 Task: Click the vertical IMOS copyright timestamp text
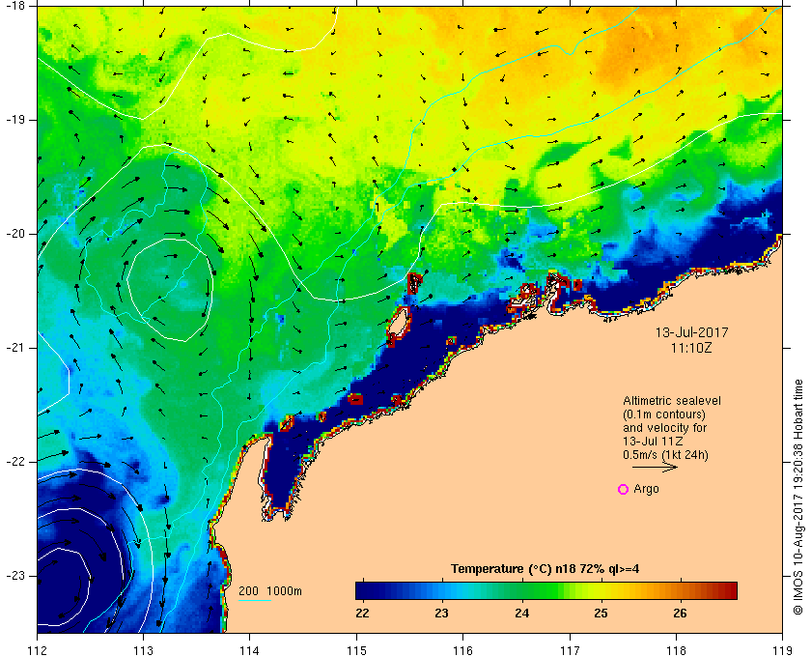point(798,497)
